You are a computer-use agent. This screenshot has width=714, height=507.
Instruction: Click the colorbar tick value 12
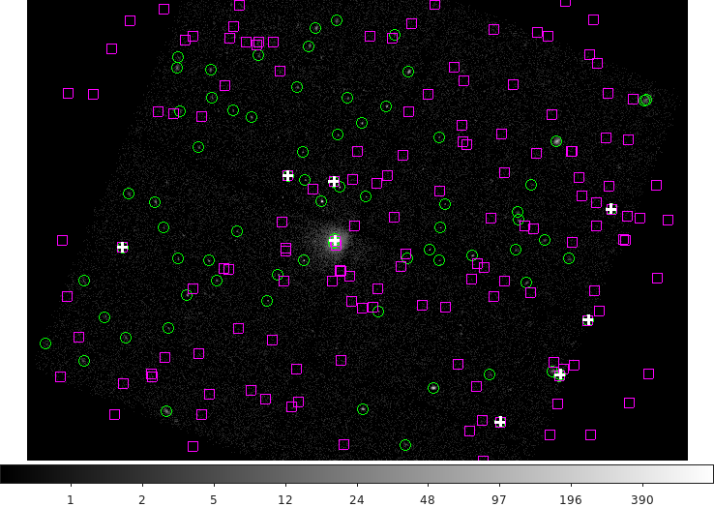[284, 499]
